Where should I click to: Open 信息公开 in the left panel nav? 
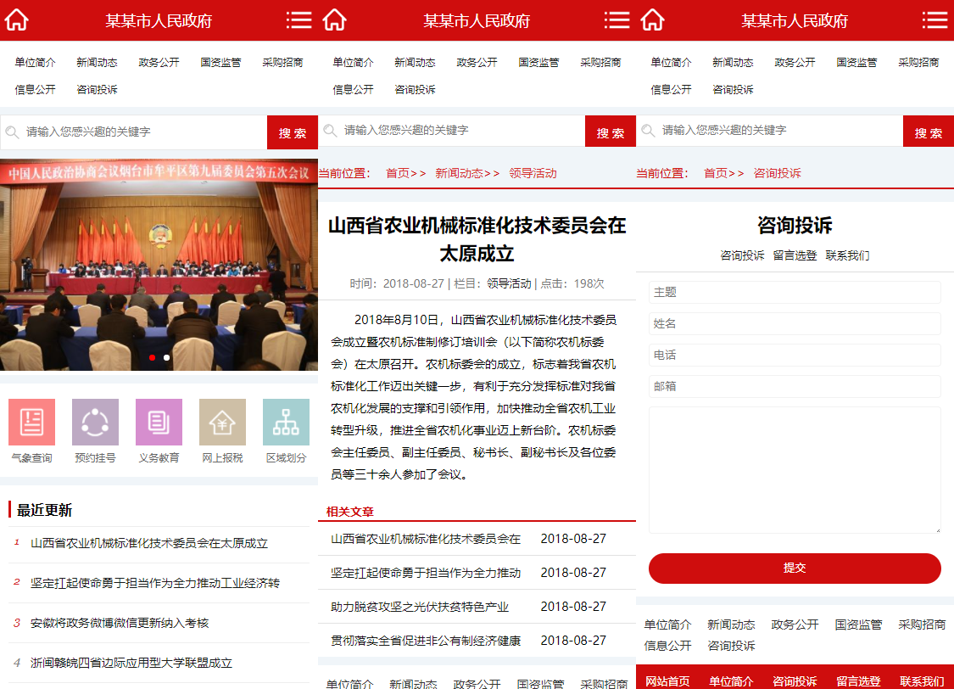point(36,89)
